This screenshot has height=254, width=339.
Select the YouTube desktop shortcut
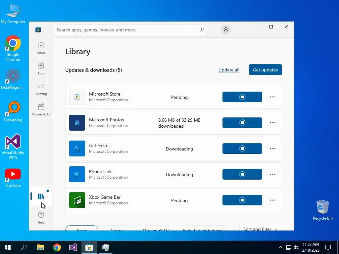coord(13,178)
